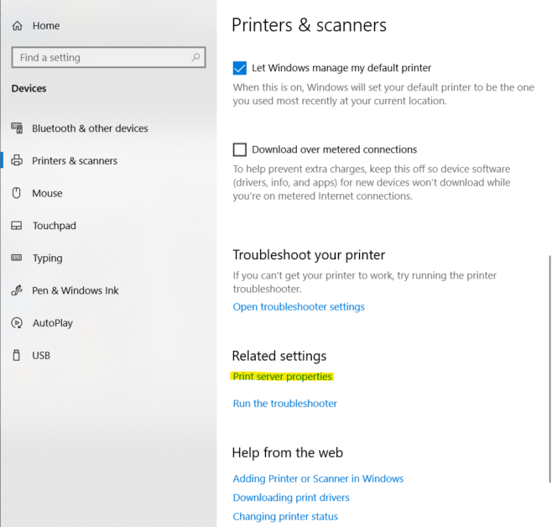This screenshot has width=552, height=527.
Task: Click the vertical scrollbar on right edge
Action: coord(549,369)
